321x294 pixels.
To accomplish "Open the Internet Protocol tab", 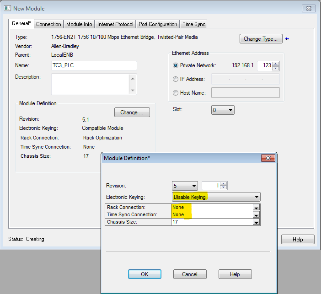I will coord(115,24).
